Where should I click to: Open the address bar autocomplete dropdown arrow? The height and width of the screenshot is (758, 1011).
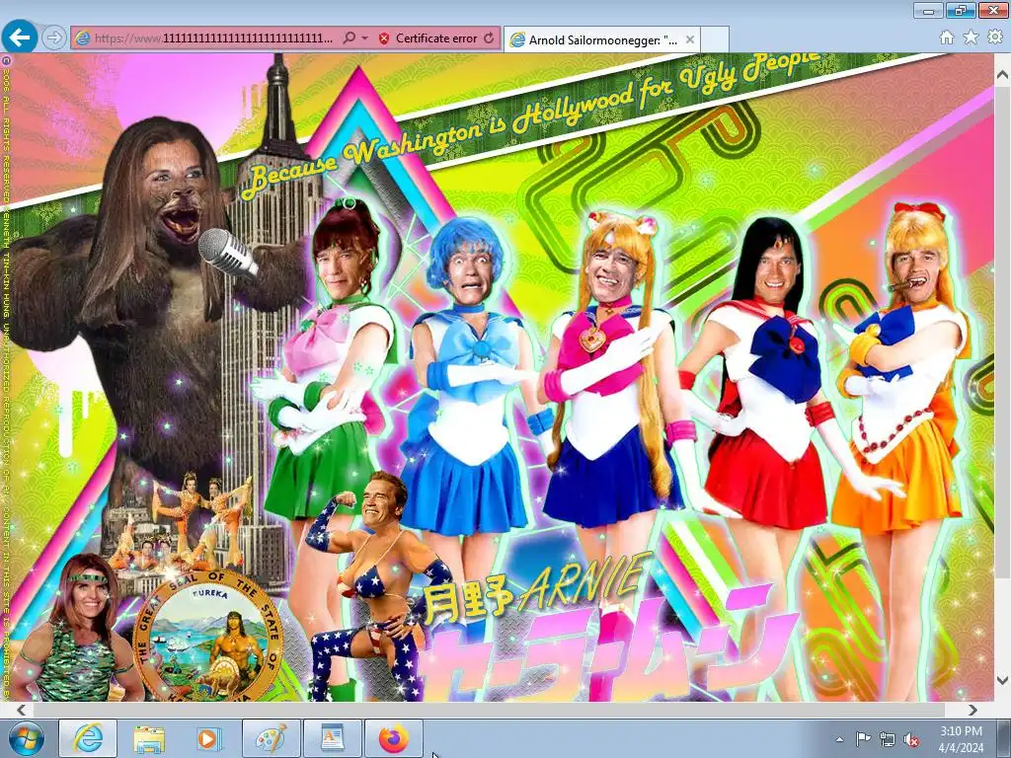pyautogui.click(x=365, y=38)
